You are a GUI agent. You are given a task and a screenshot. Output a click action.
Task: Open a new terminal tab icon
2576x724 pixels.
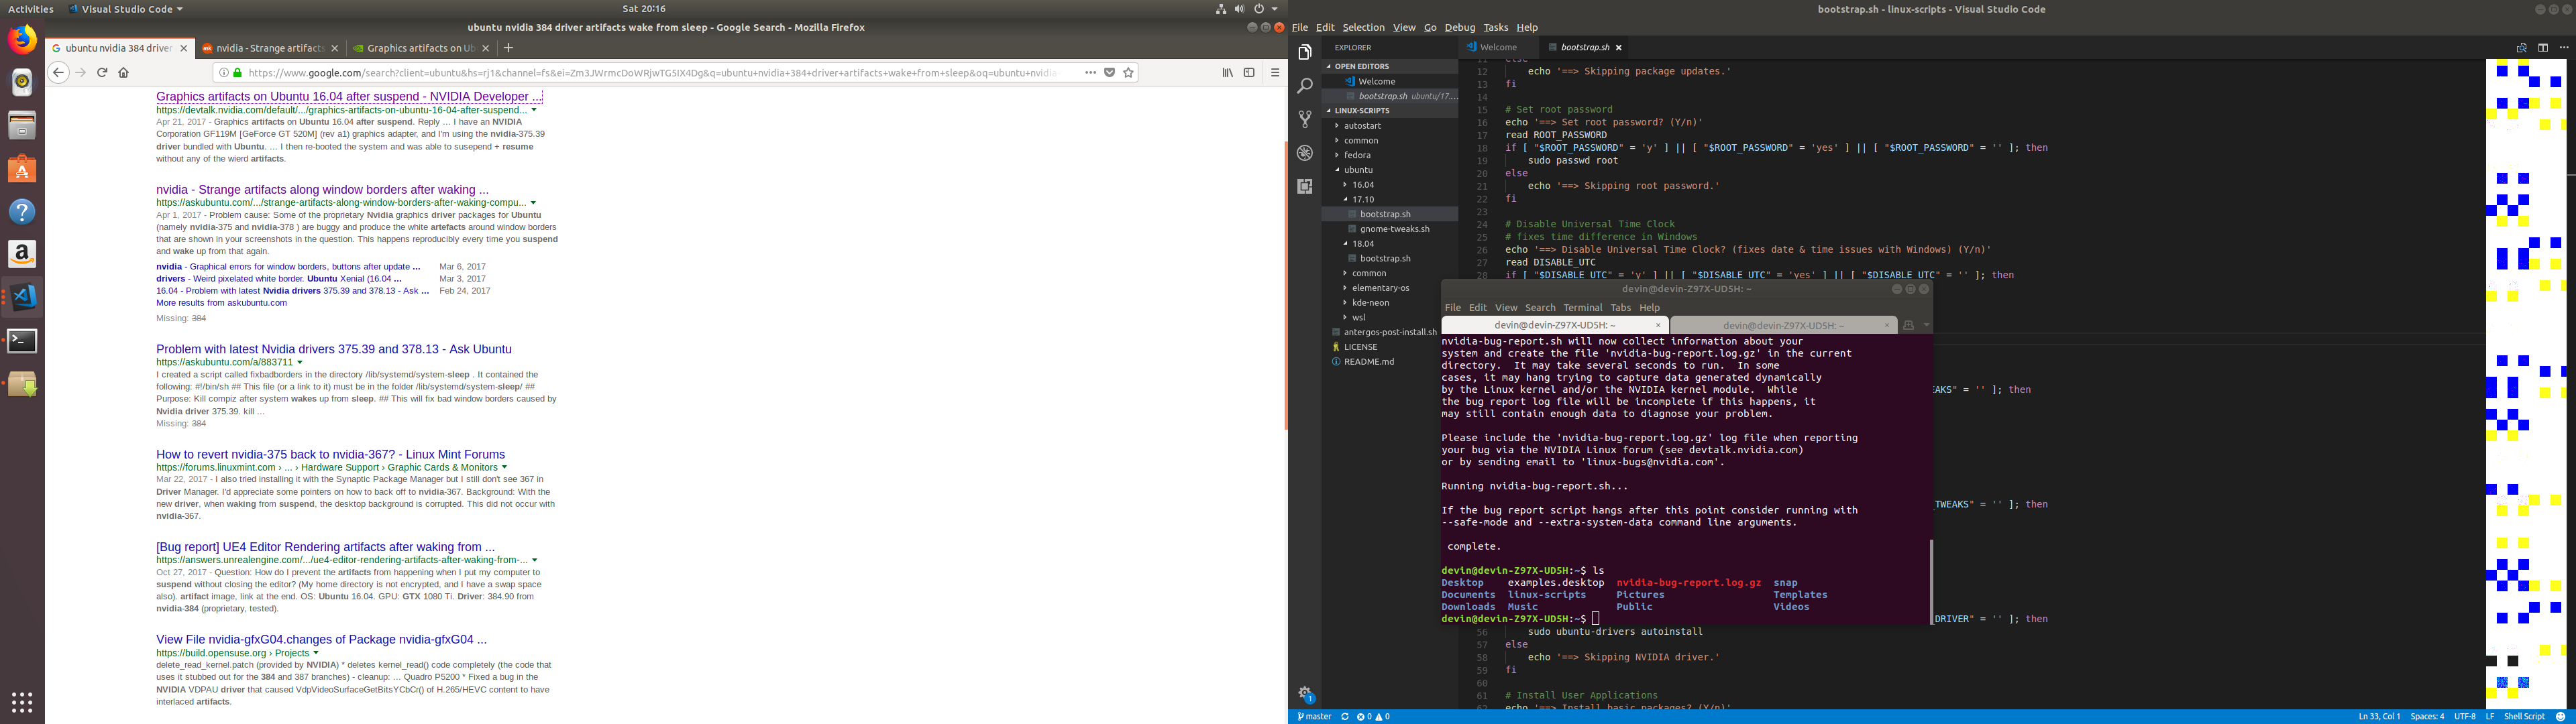[1908, 325]
